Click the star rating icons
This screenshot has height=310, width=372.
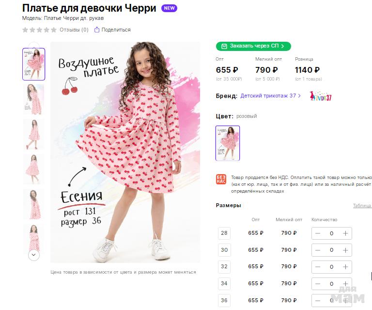tap(39, 30)
